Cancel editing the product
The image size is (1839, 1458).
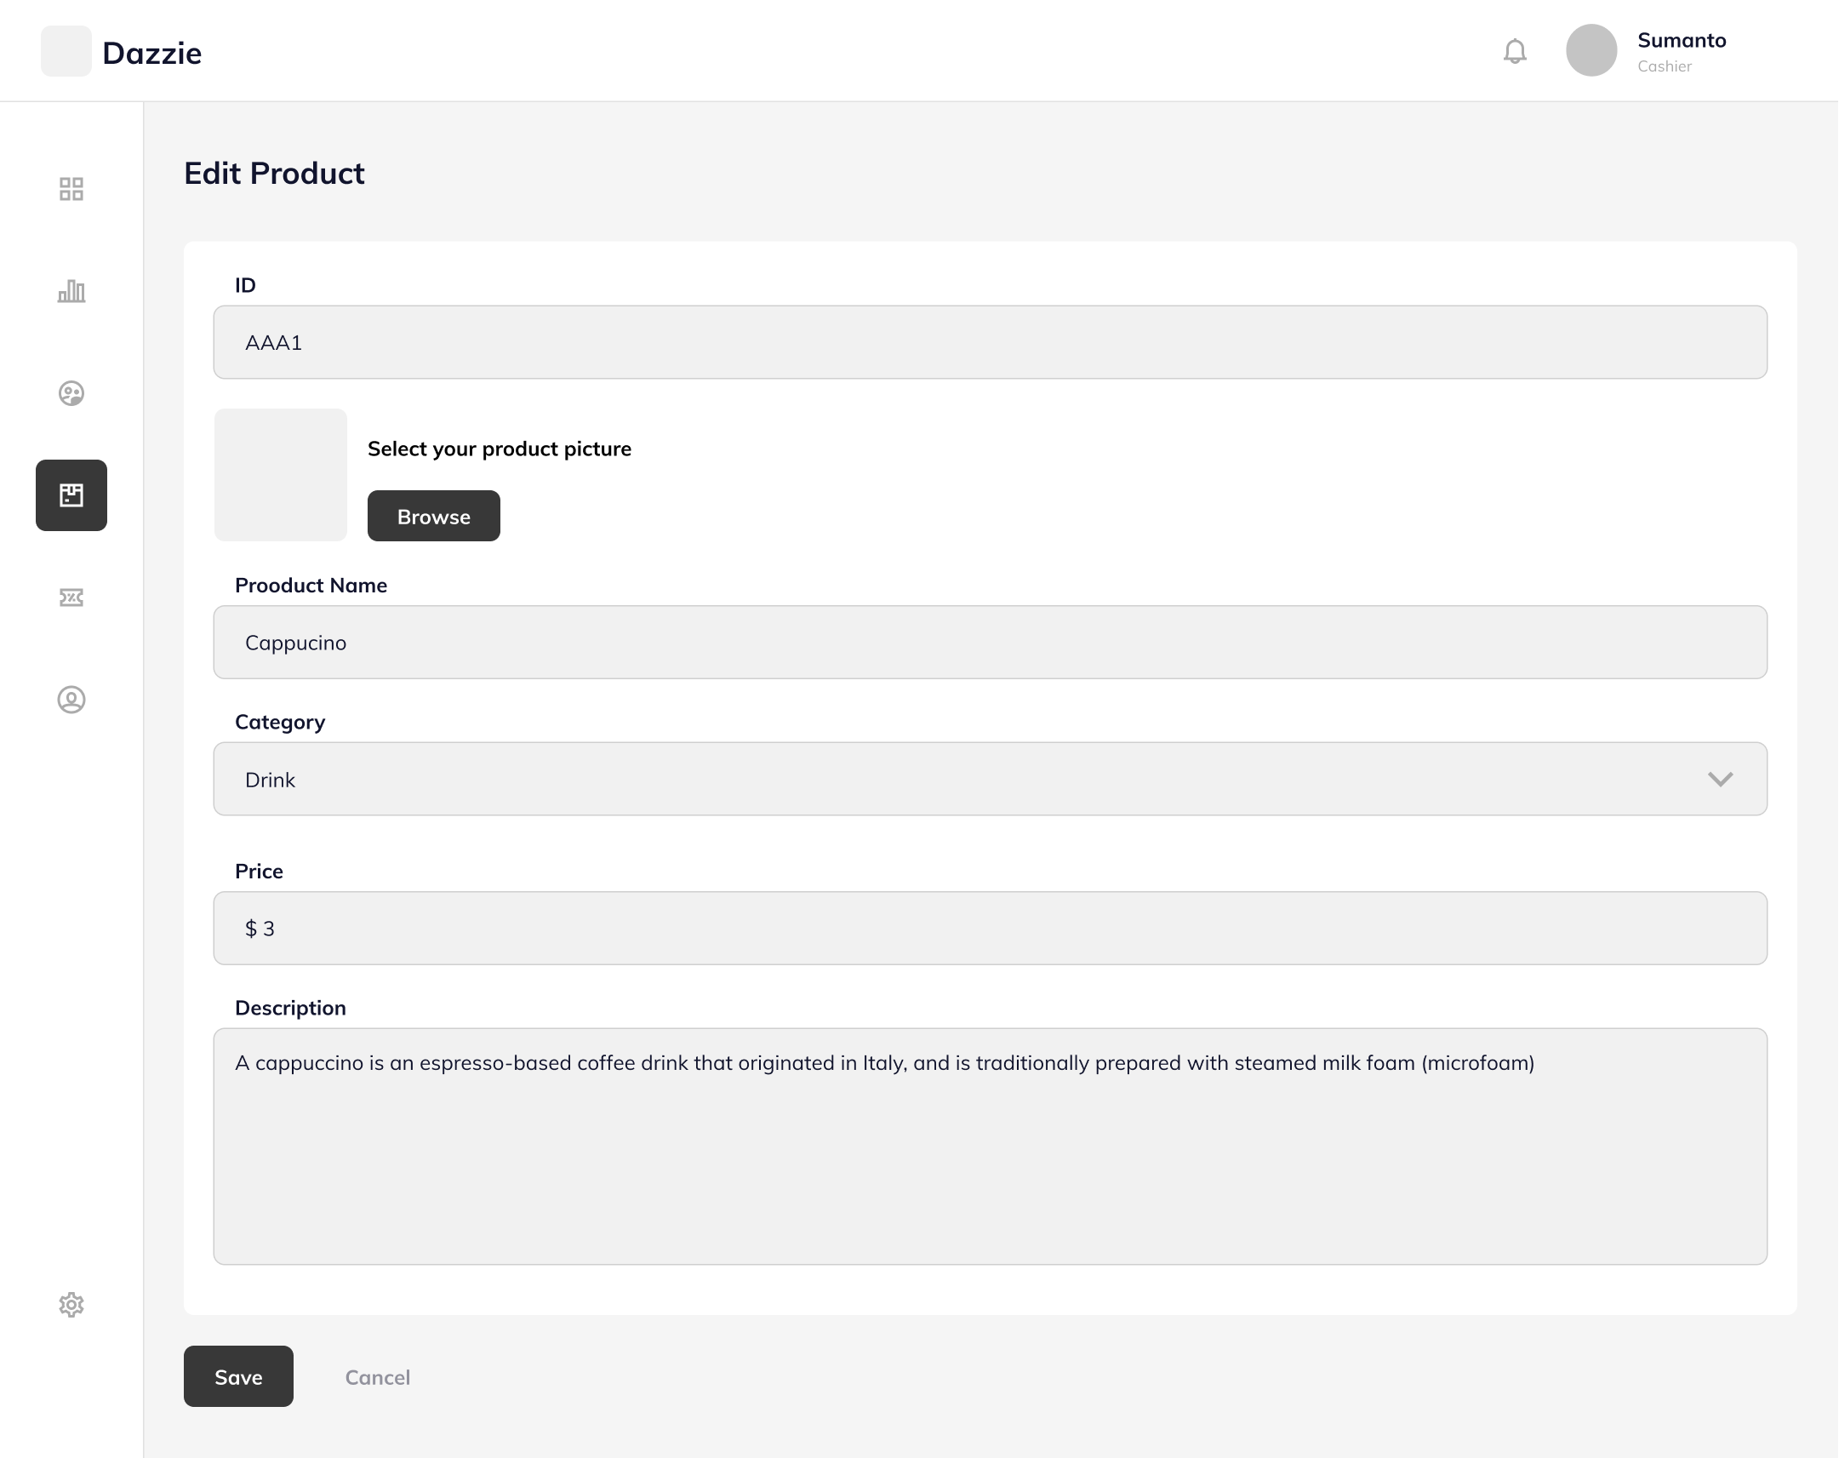pos(377,1377)
